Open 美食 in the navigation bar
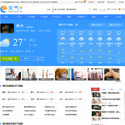Image resolution: width=125 pixels, height=125 pixels. coord(94,17)
